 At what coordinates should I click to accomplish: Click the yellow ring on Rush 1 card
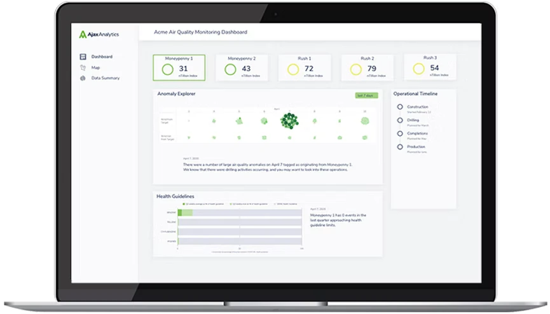pos(294,69)
